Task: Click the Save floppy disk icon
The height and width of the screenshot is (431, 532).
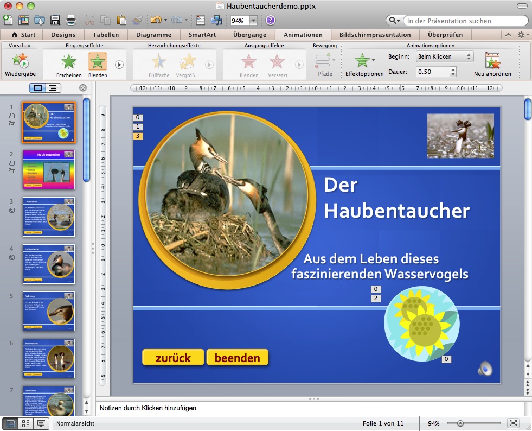Action: [x=55, y=20]
